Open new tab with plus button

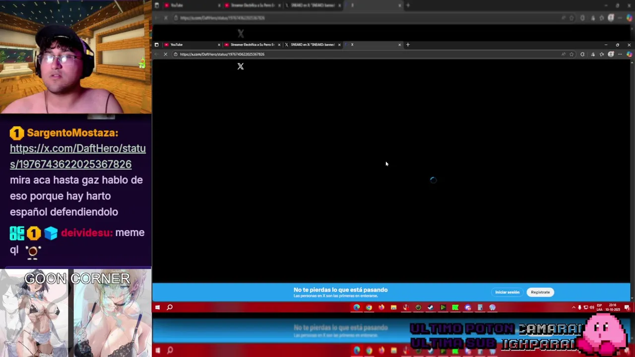(x=408, y=45)
